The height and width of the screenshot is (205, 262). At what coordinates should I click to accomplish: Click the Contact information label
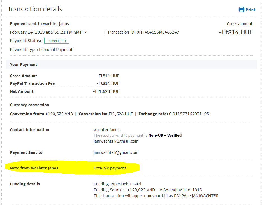tap(29, 130)
